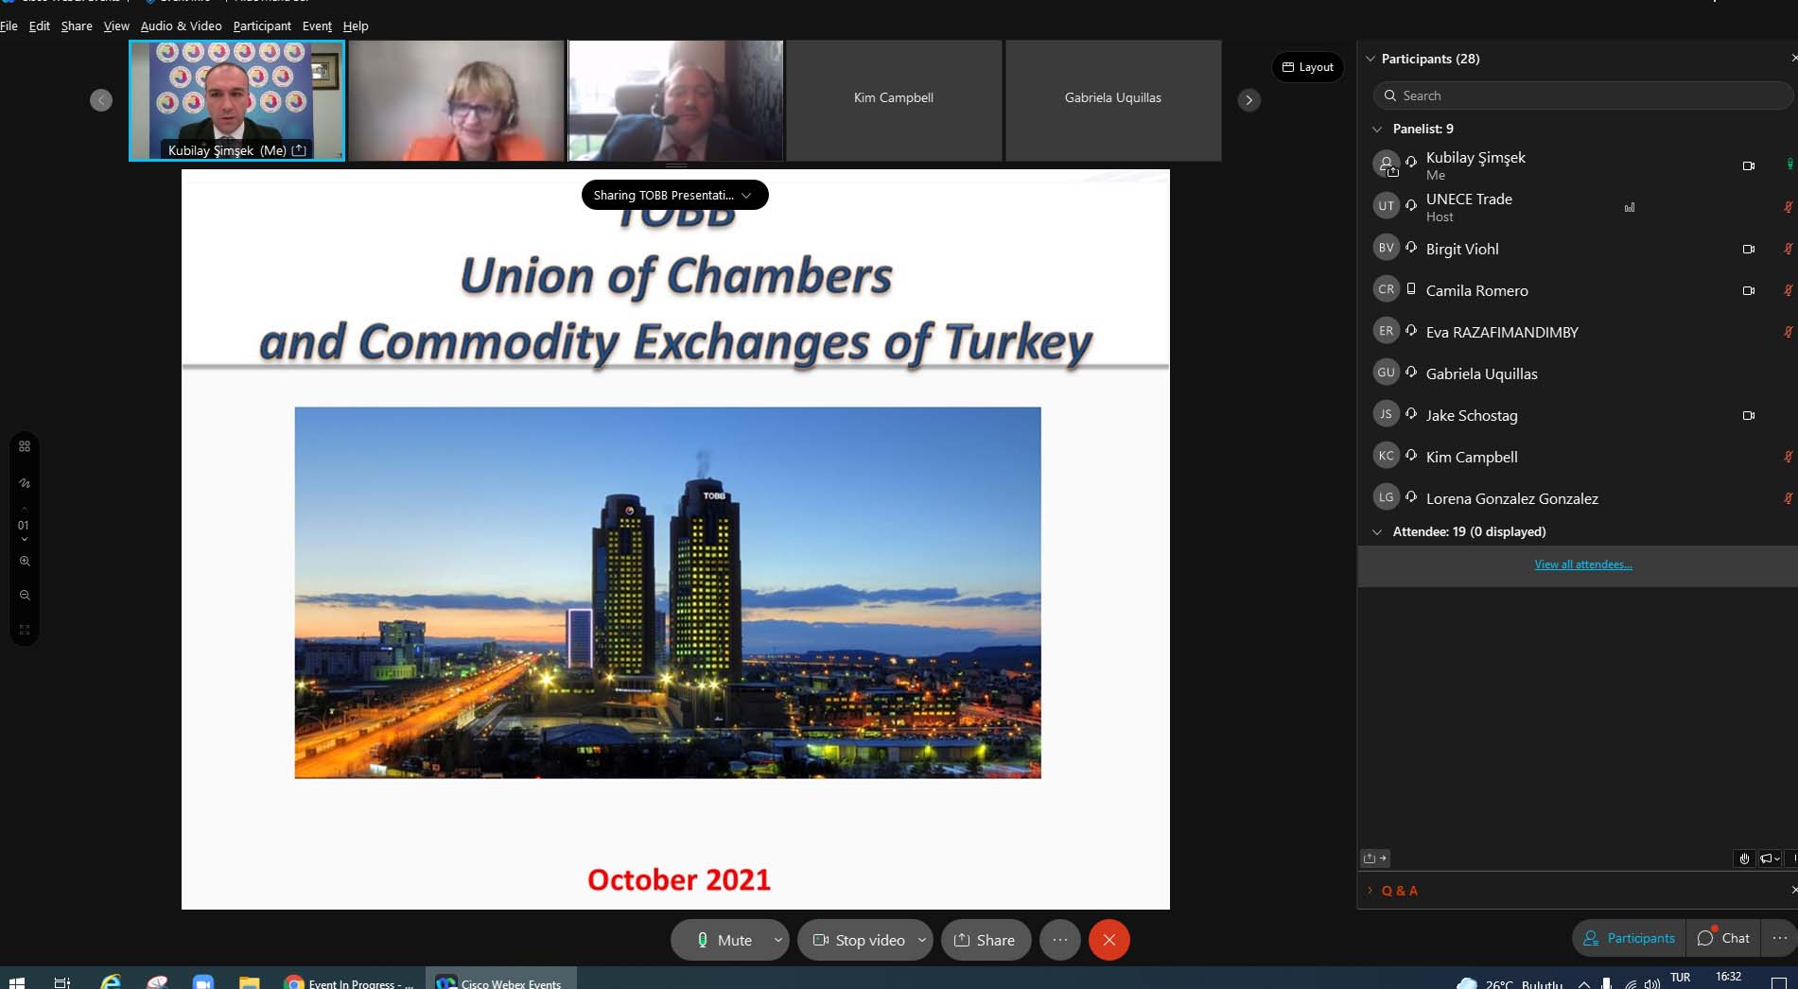Viewport: 1798px width, 989px height.
Task: Select Kim Campbell's video tile
Action: (x=894, y=100)
